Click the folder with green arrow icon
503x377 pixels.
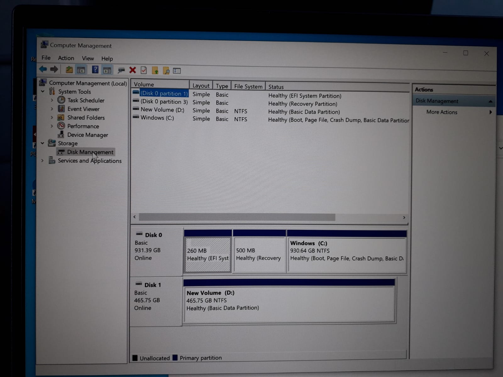click(x=155, y=70)
